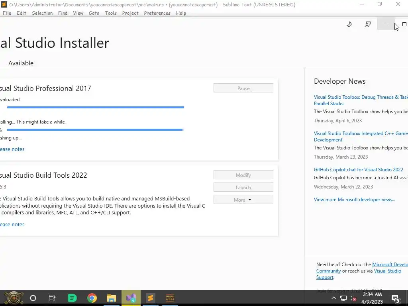Open Task View on the taskbar
The width and height of the screenshot is (408, 306).
(x=52, y=298)
